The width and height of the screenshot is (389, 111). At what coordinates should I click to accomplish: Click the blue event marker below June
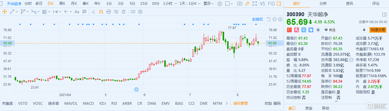[137, 89]
